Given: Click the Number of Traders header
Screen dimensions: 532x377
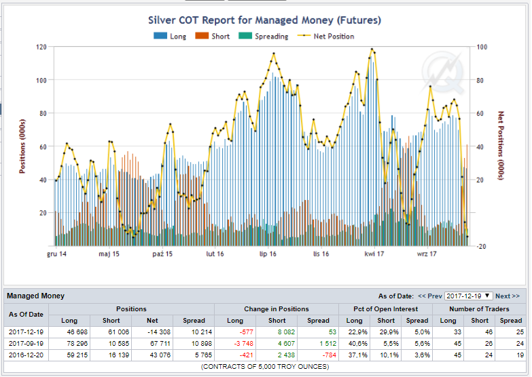Looking at the screenshot, I should 479,309.
